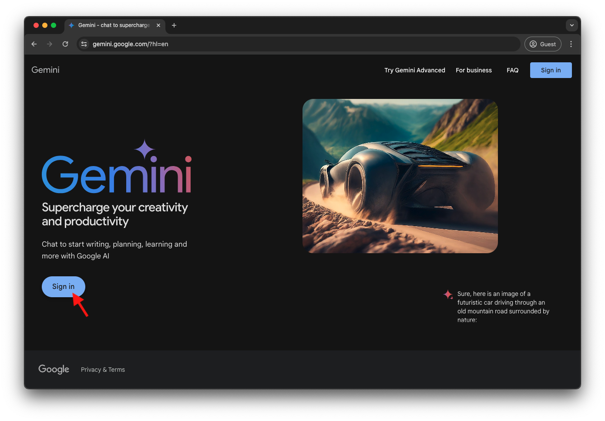605x421 pixels.
Task: Open the FAQ link
Action: (x=512, y=70)
